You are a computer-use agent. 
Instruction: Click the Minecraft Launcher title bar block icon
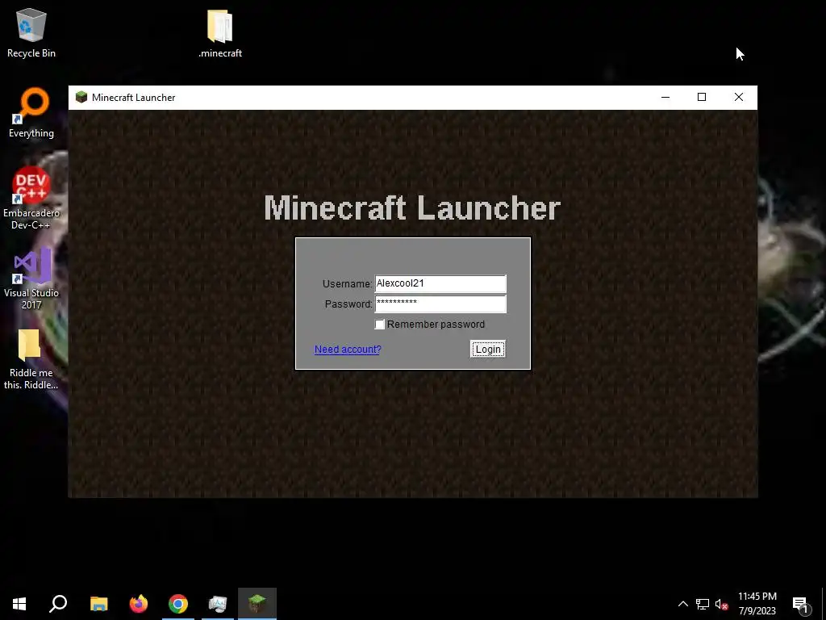(81, 97)
